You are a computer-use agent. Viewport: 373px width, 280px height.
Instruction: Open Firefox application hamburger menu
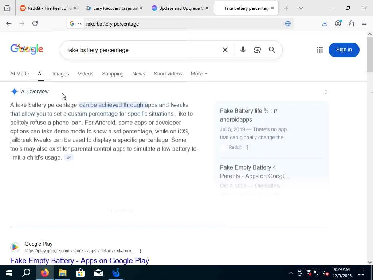(364, 23)
